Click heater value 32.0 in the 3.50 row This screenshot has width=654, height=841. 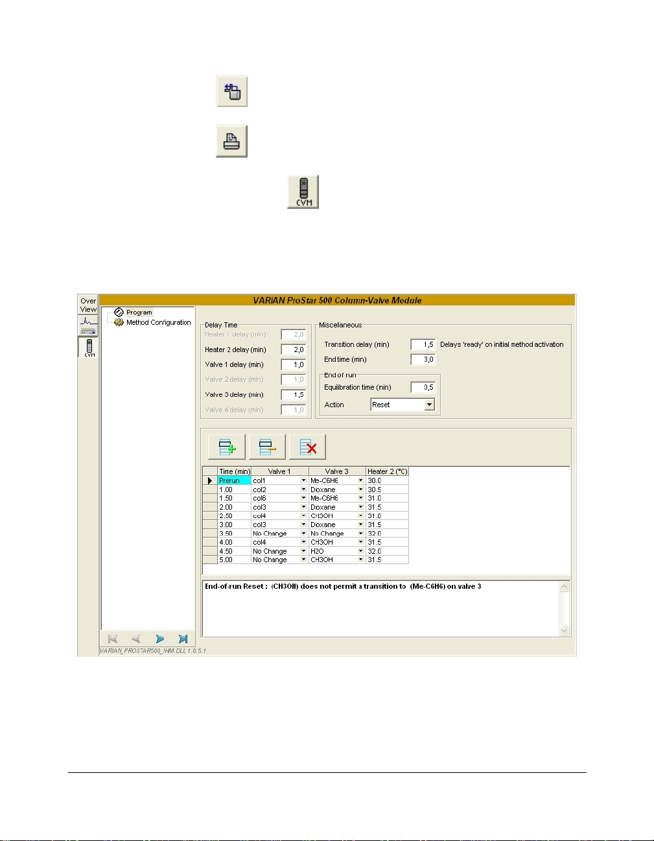(x=388, y=534)
